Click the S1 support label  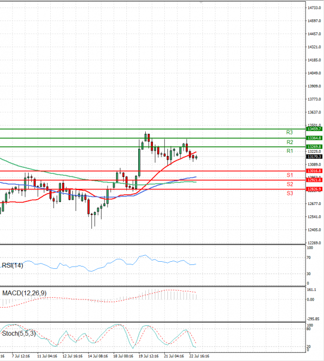pos(289,175)
